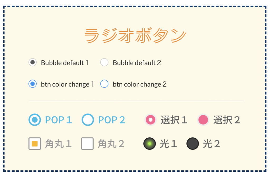Activate the dark 光２ radio button

pos(193,144)
